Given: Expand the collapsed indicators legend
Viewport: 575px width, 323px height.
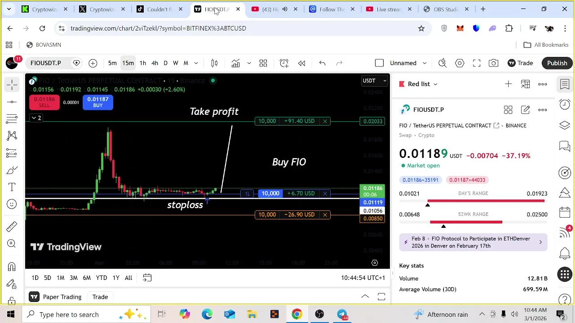Looking at the screenshot, I should point(36,118).
